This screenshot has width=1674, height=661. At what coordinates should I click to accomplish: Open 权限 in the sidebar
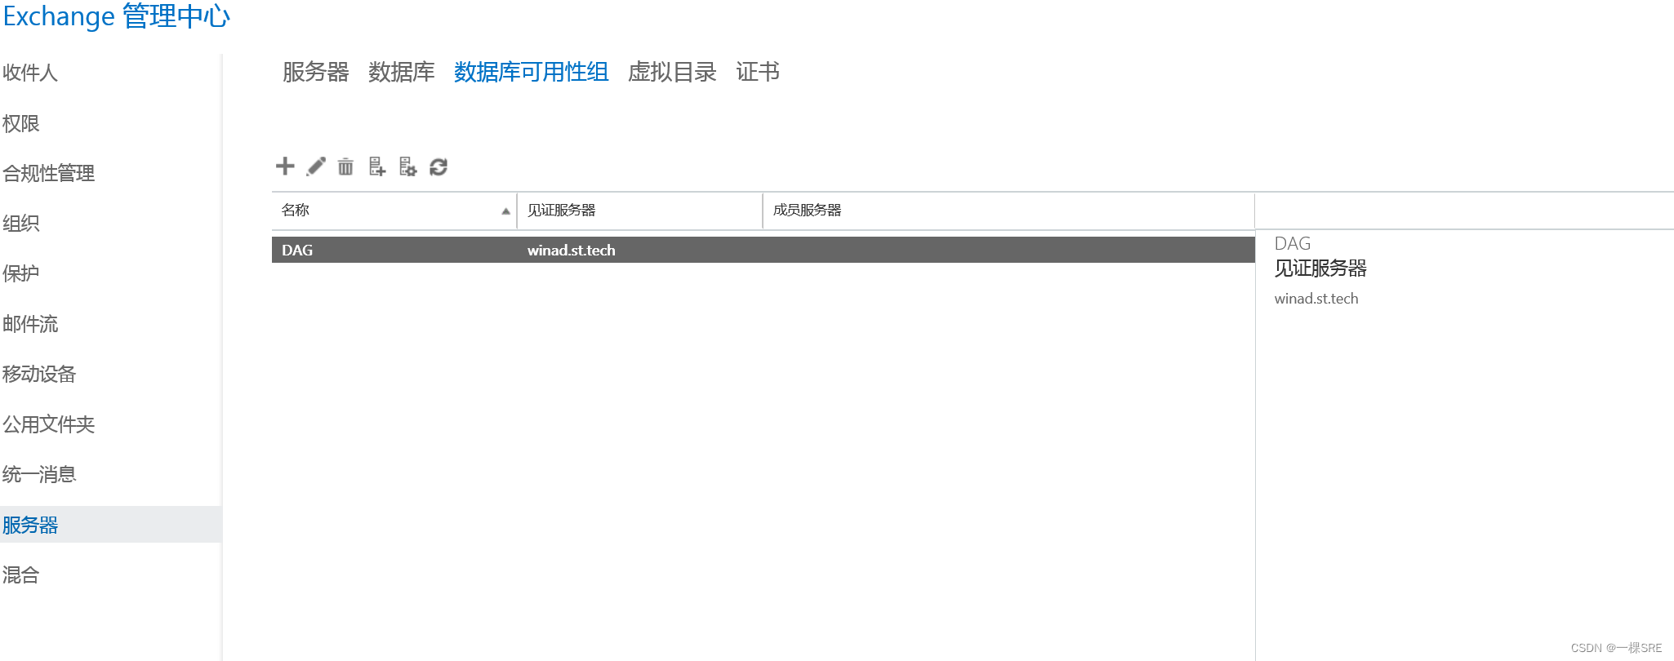click(x=21, y=123)
